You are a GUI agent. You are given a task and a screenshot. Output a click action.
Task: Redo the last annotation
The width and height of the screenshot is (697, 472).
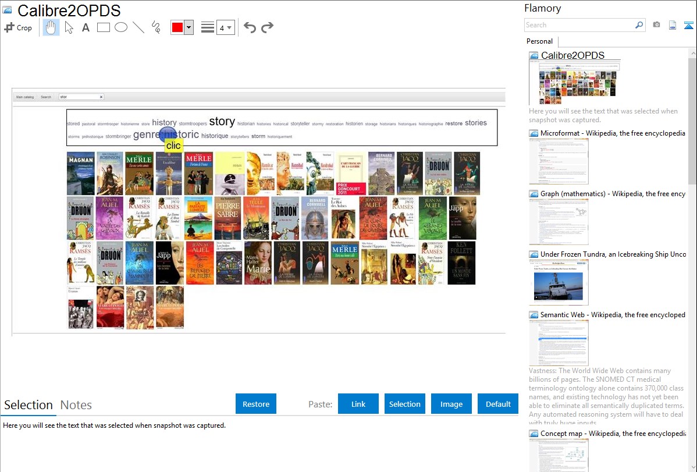coord(267,27)
